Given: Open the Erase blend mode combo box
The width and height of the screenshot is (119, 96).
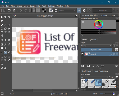Looking at the screenshot, I should tap(67, 11).
